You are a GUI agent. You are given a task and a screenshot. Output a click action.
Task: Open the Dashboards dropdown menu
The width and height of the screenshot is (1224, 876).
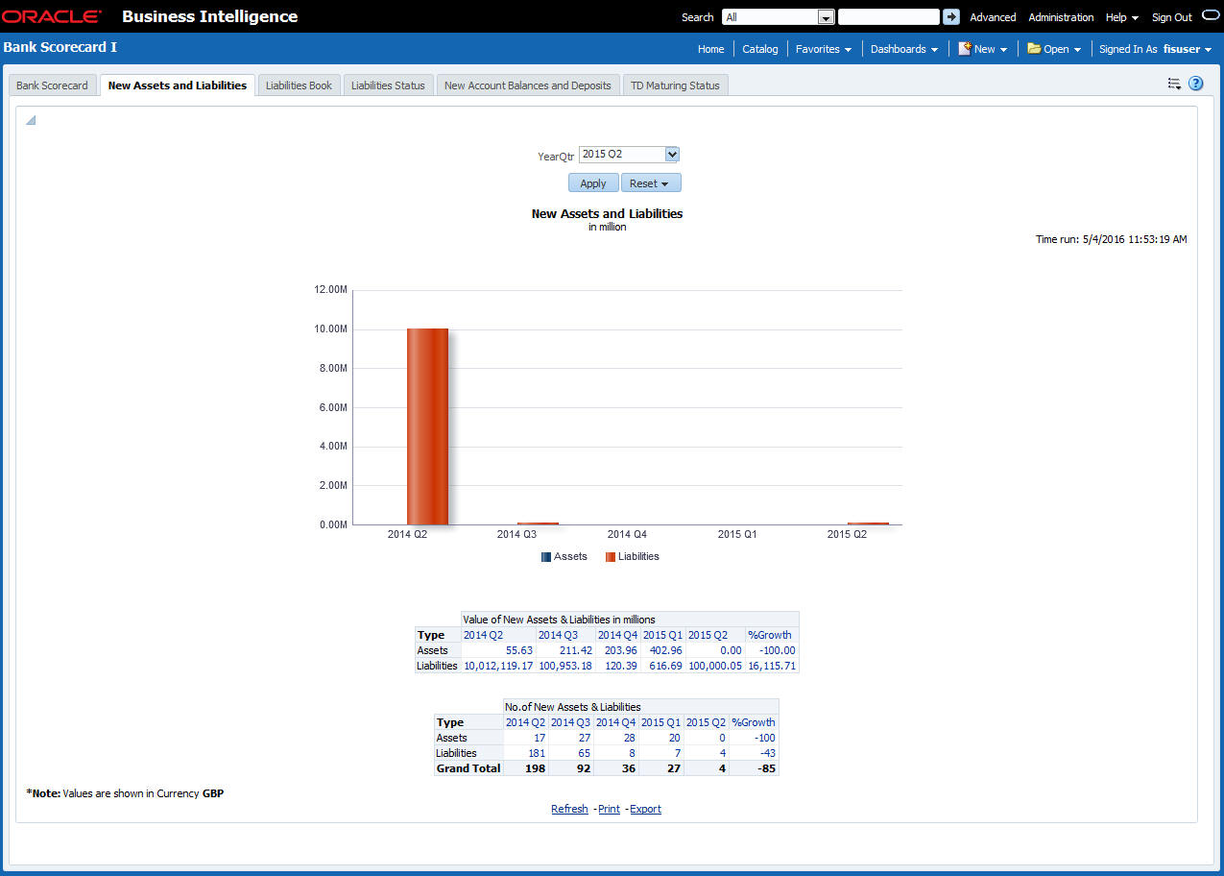click(904, 49)
